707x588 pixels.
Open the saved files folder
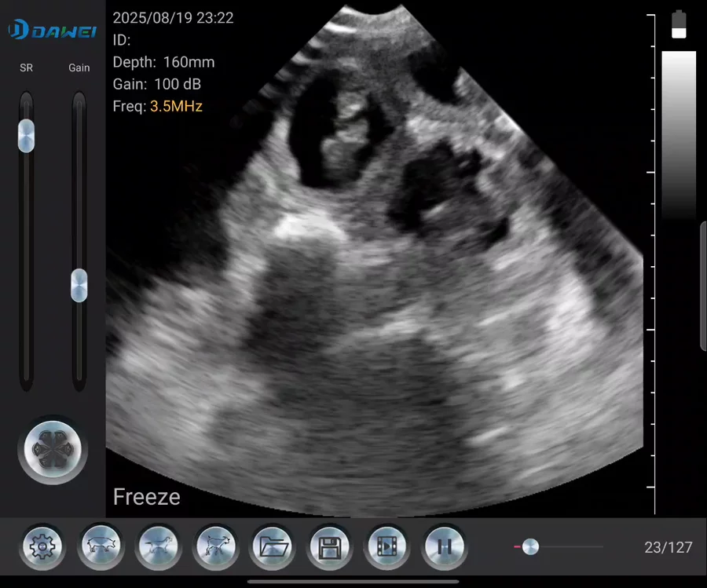click(x=271, y=546)
